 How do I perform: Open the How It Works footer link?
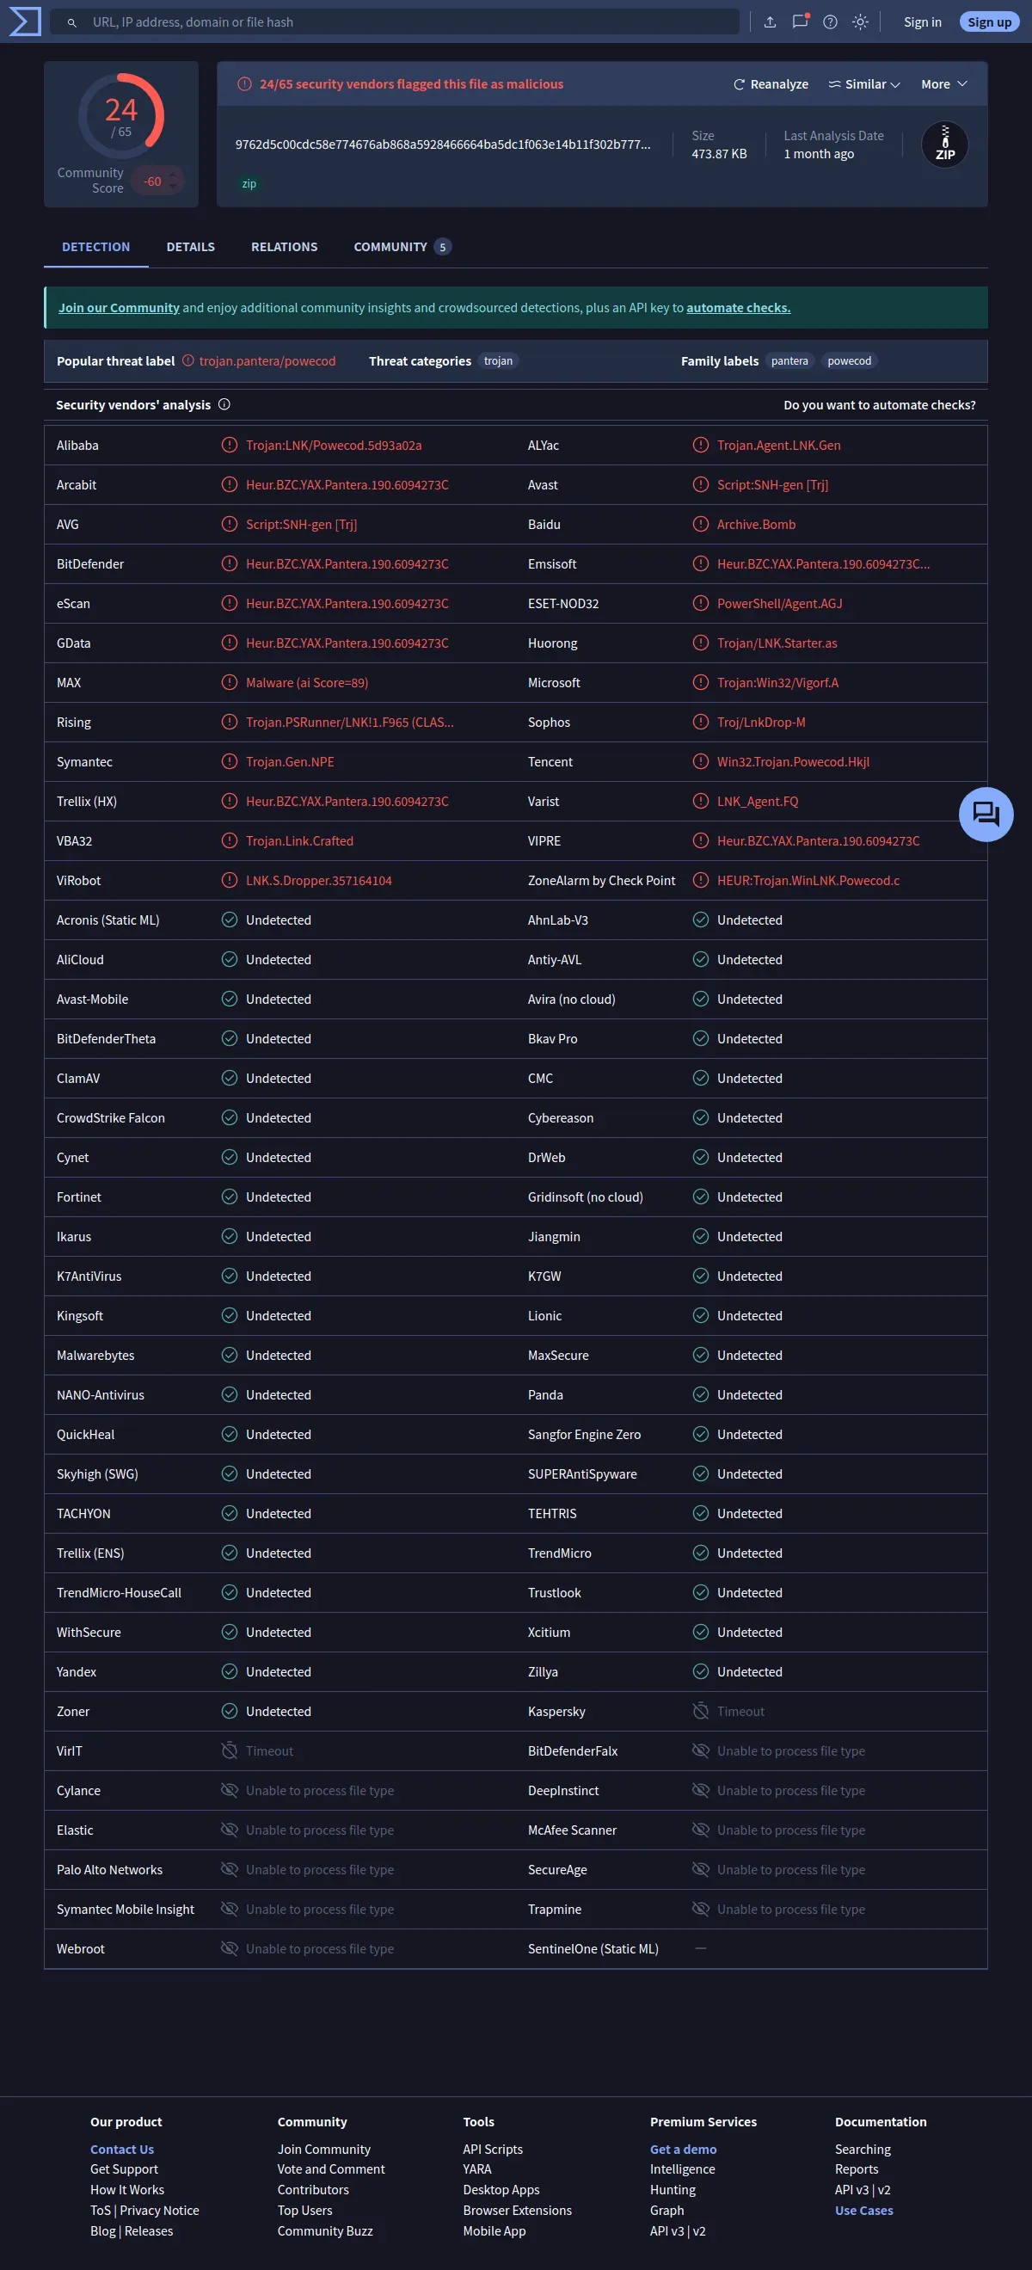127,2189
